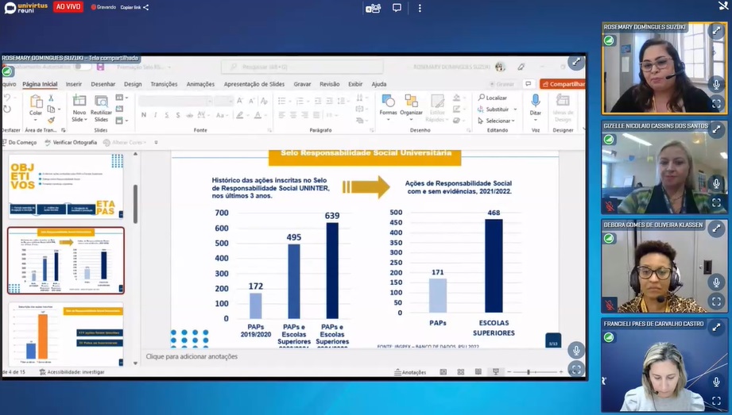Click the comments icon beside Compartilhar
This screenshot has width=732, height=415.
tap(528, 84)
